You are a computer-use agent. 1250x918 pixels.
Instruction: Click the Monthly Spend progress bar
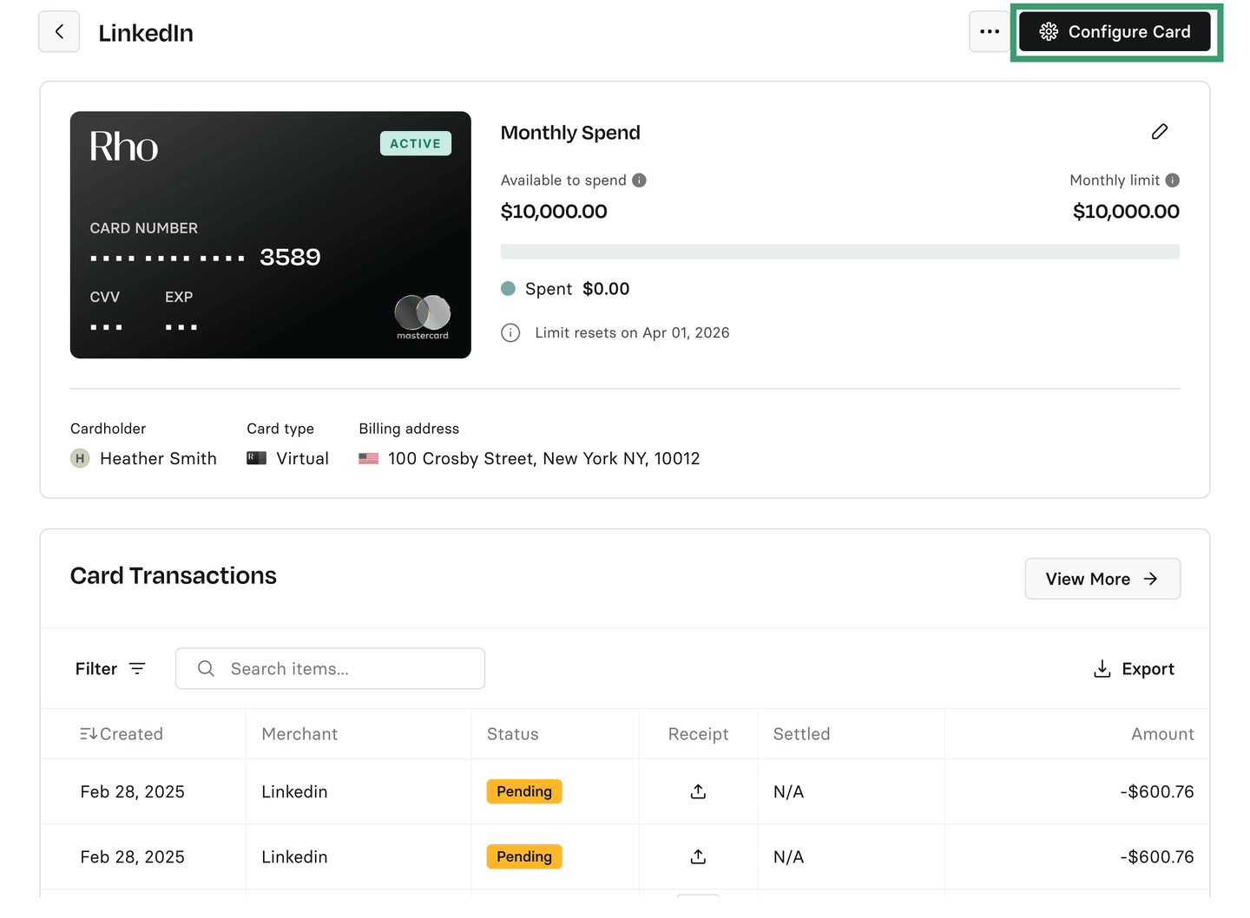(x=839, y=252)
